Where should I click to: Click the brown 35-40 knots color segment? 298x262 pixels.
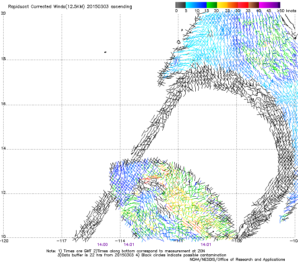coord(254,5)
